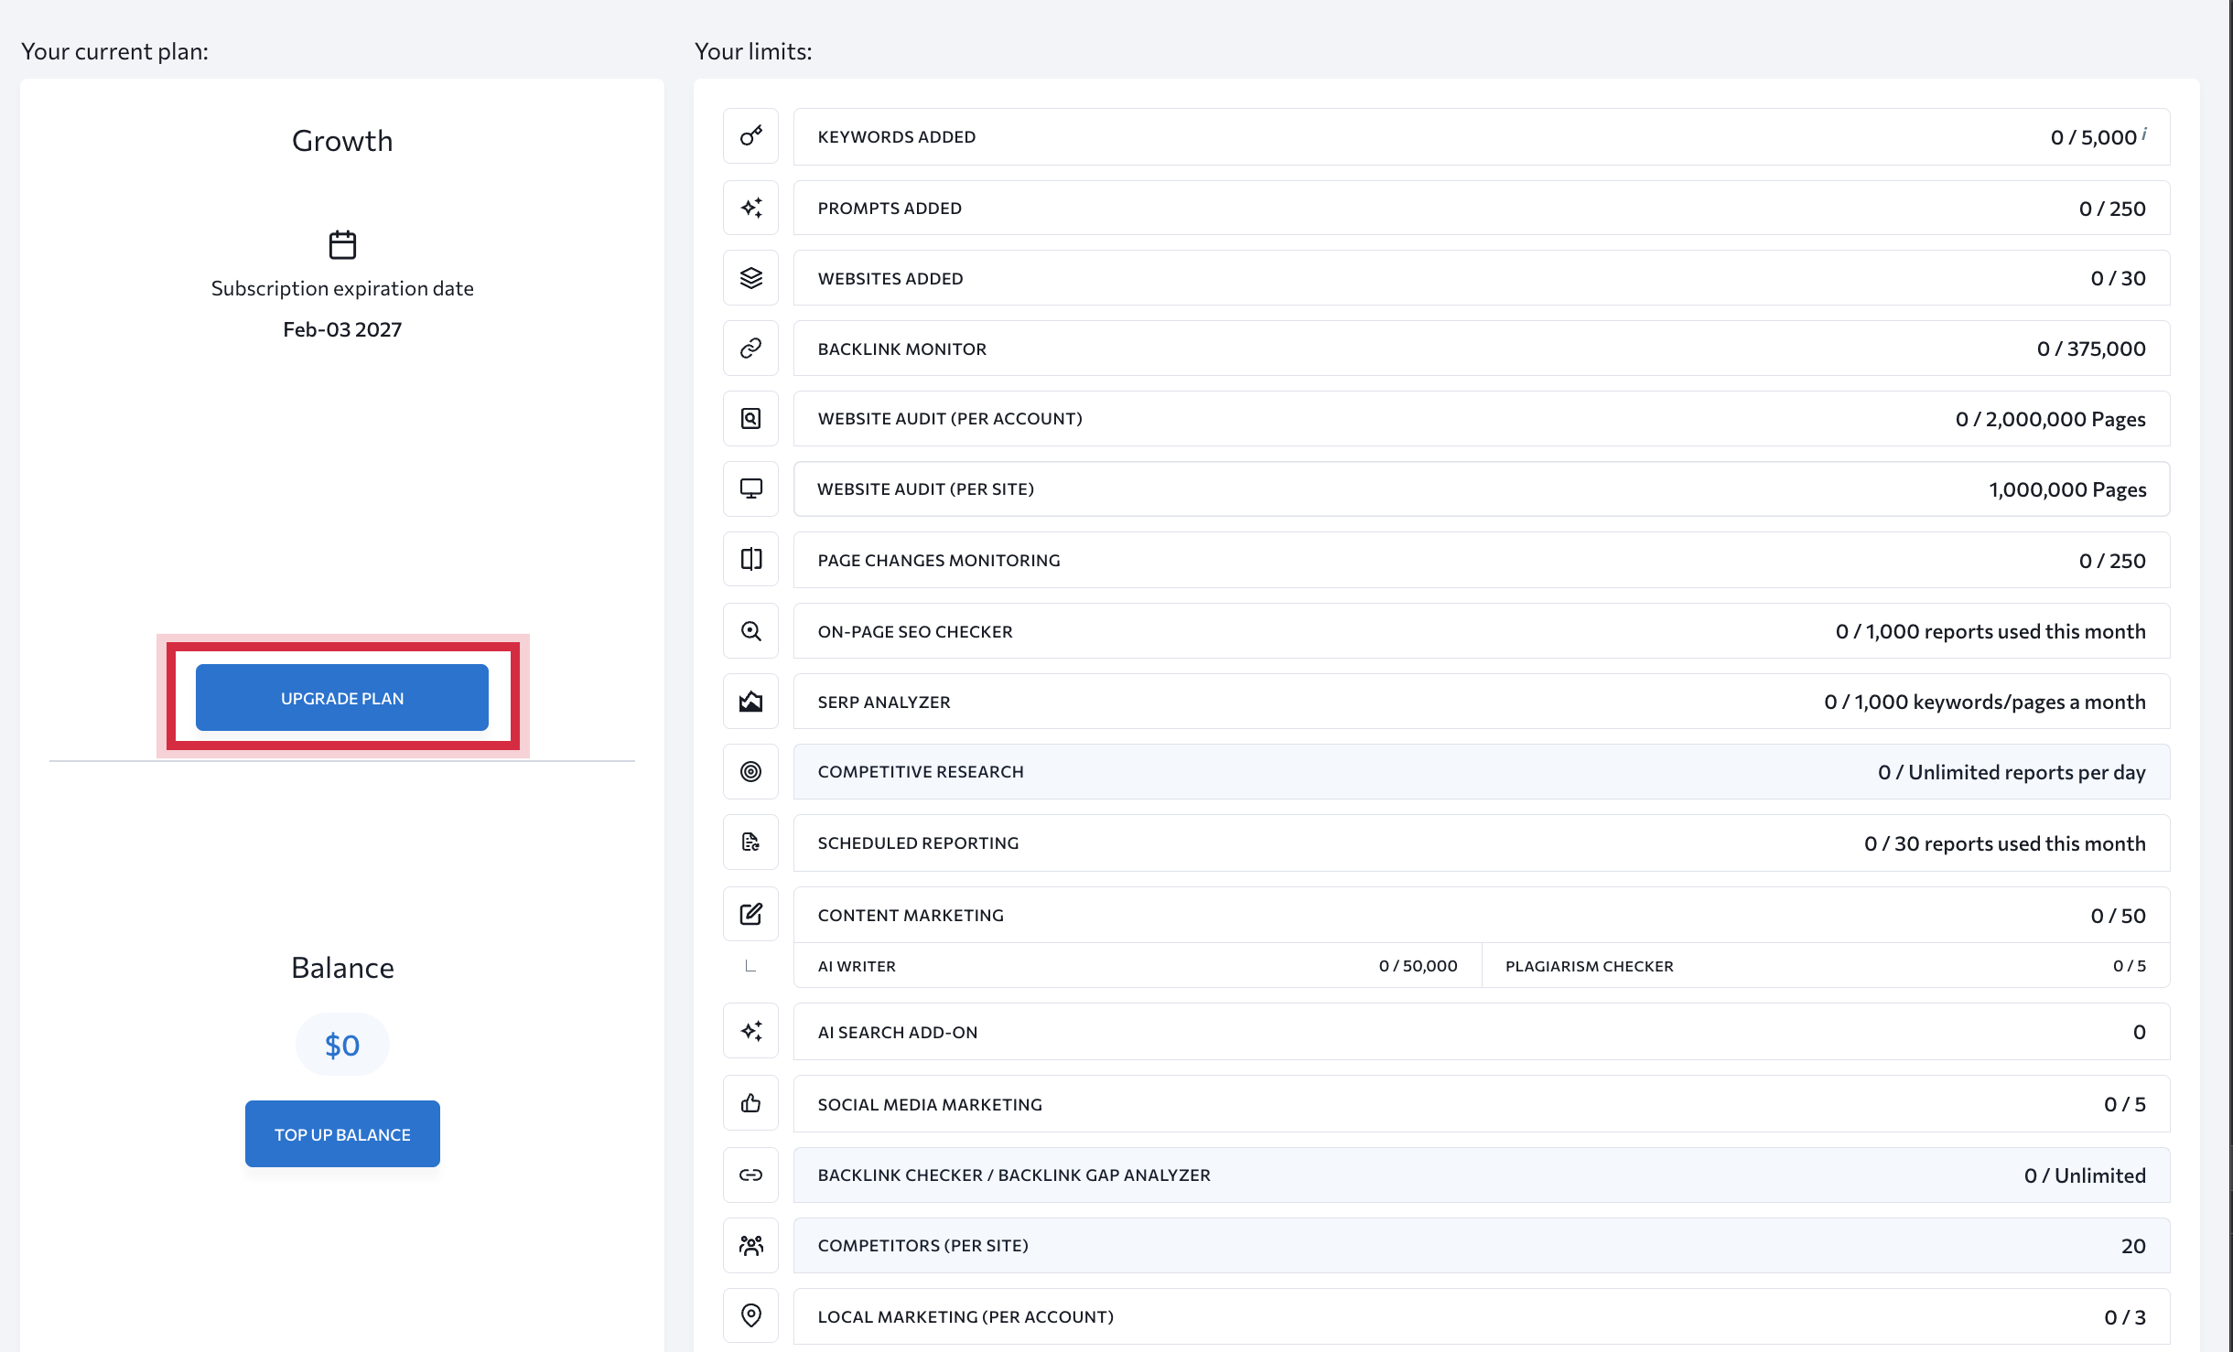Click the people icon for Competitors per site
This screenshot has width=2233, height=1352.
click(750, 1245)
